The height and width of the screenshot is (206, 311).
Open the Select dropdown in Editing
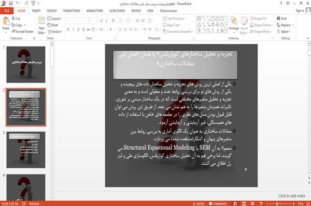point(284,31)
